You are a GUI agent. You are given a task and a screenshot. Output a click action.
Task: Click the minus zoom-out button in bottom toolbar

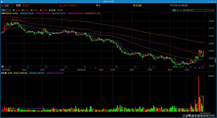click(x=210, y=116)
